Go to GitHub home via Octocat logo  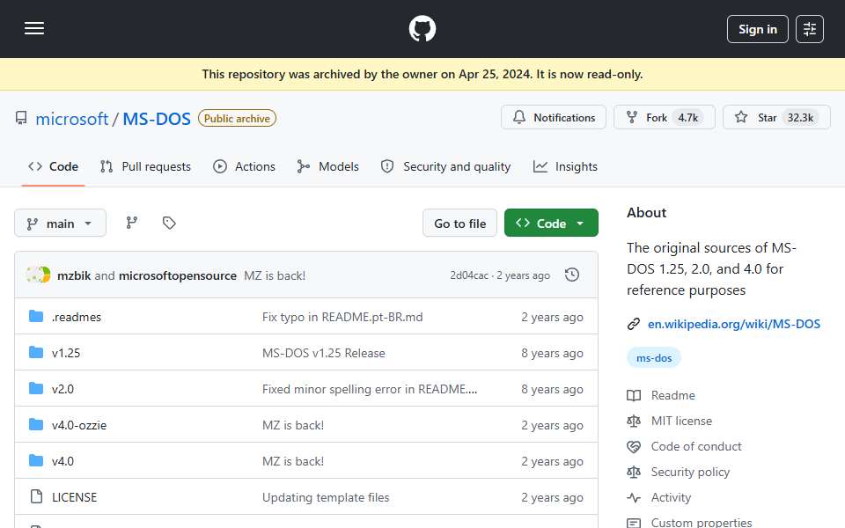click(x=422, y=28)
